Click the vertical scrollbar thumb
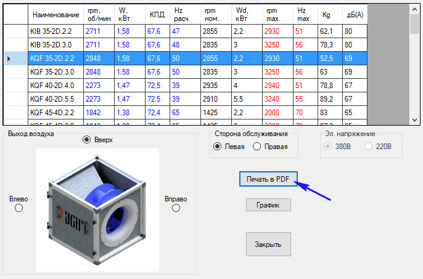The width and height of the screenshot is (423, 279). pos(414,24)
